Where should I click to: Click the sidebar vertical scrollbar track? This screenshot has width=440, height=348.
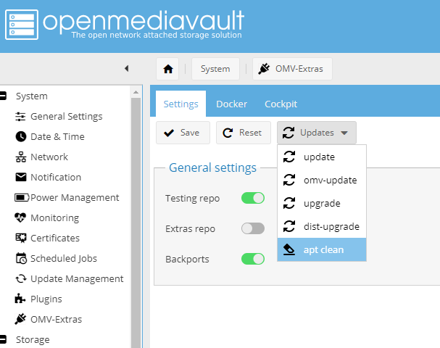click(x=136, y=223)
